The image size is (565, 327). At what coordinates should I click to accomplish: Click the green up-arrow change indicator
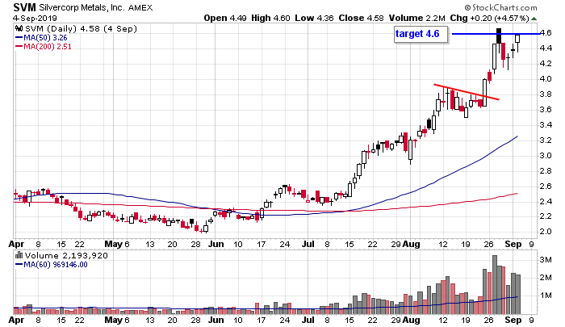tap(534, 19)
